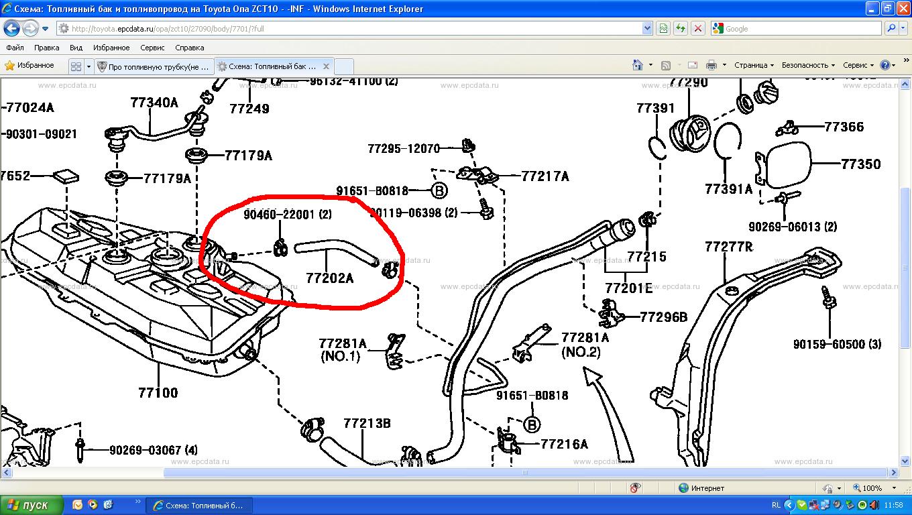
Task: Open the Сервис command bar menu
Action: click(858, 65)
